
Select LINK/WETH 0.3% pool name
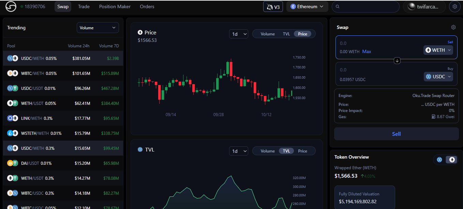[x=36, y=118]
